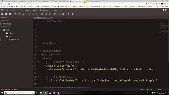Switch to the Introduction Bootstrap browser tab
Screen dimensions: 169x95
[x=9, y=1]
